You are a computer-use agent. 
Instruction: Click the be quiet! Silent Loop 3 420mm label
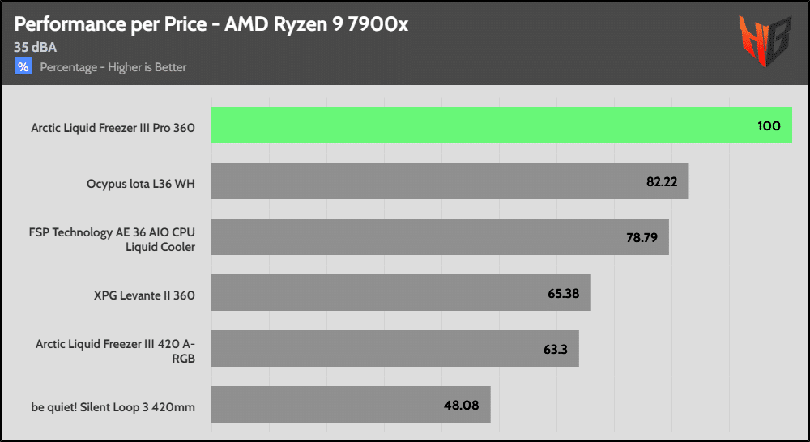(x=113, y=406)
